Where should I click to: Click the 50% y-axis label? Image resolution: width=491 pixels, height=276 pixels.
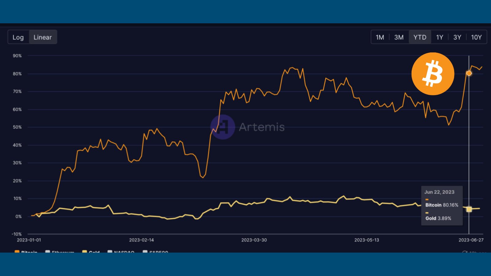click(17, 127)
